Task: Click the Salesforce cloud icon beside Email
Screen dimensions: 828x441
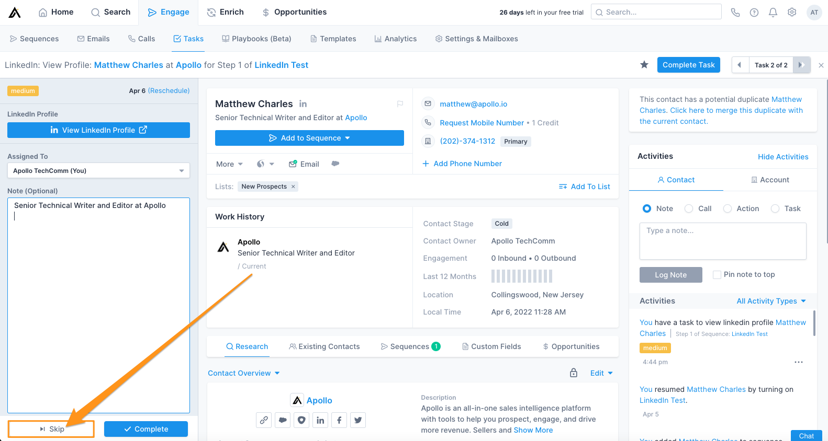Action: click(335, 164)
